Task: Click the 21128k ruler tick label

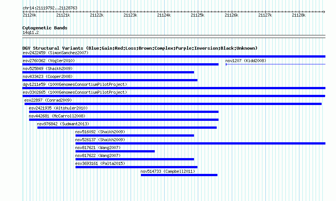Action: point(299,15)
